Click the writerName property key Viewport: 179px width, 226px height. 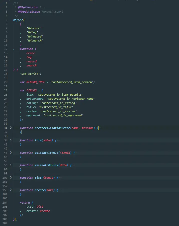coord(35,99)
